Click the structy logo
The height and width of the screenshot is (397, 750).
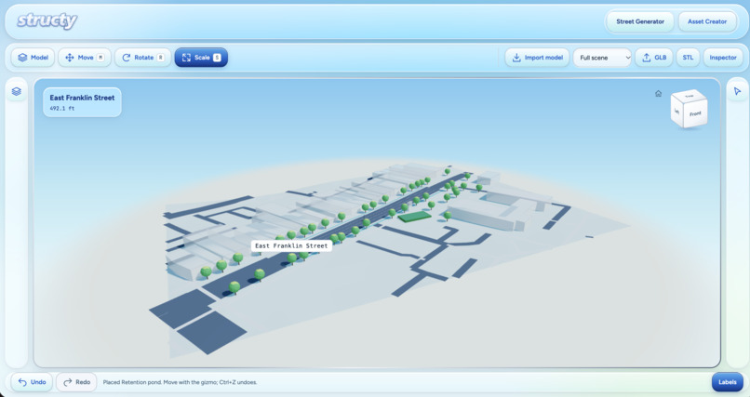click(47, 21)
